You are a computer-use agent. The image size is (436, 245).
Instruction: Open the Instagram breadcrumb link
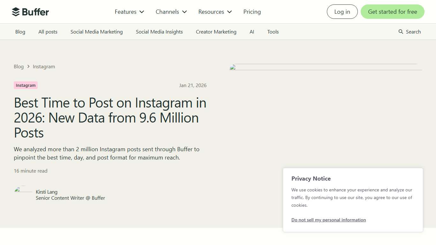44,66
